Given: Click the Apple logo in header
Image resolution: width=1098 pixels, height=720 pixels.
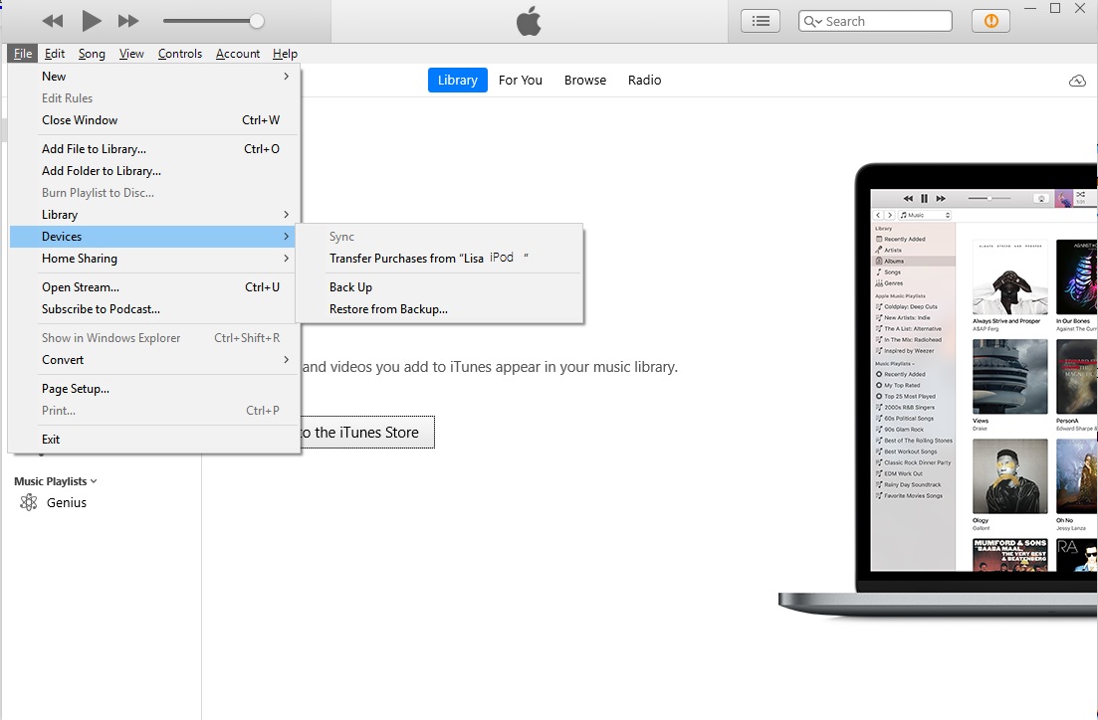Looking at the screenshot, I should [529, 20].
